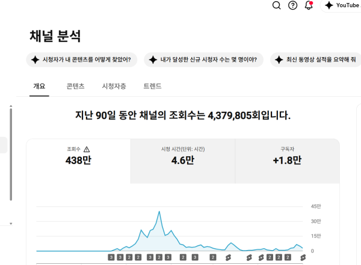Click the '채널 분석' page heading
The width and height of the screenshot is (361, 265).
coord(55,36)
